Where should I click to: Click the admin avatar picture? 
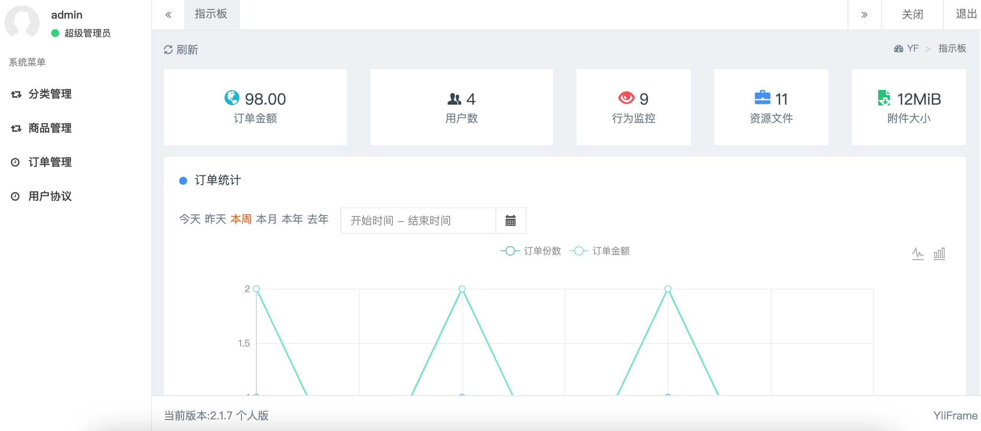(22, 23)
